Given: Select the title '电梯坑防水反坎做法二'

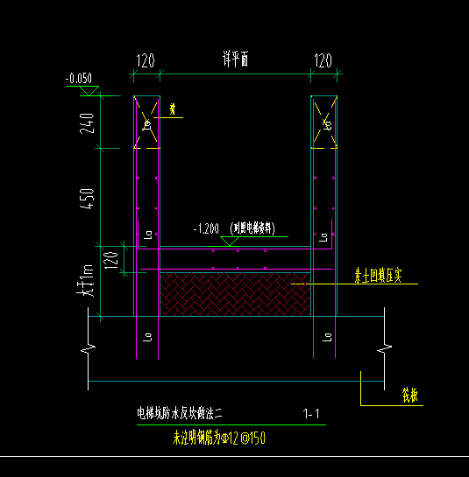Looking at the screenshot, I should [180, 413].
